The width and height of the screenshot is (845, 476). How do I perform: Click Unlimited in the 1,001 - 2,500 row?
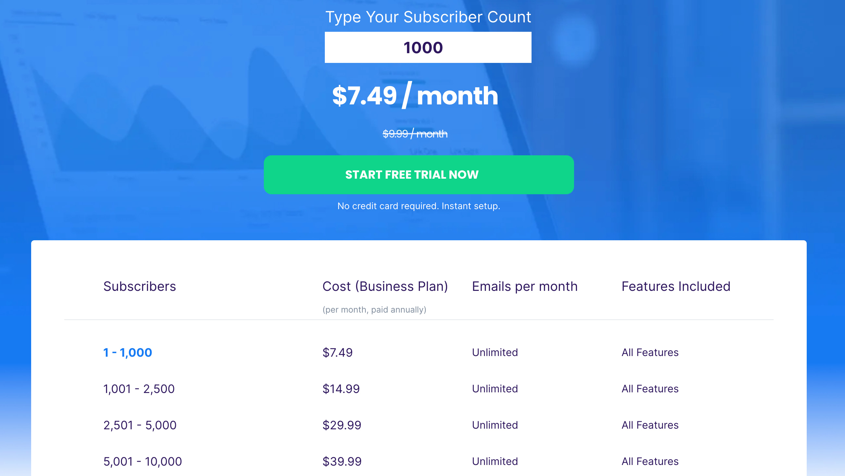[x=495, y=389]
